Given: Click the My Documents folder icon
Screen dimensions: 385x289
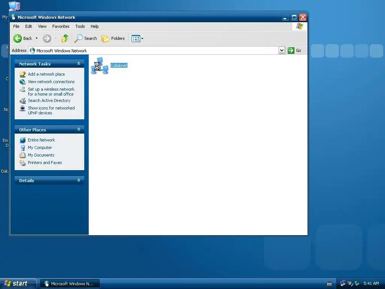Looking at the screenshot, I should [x=23, y=155].
